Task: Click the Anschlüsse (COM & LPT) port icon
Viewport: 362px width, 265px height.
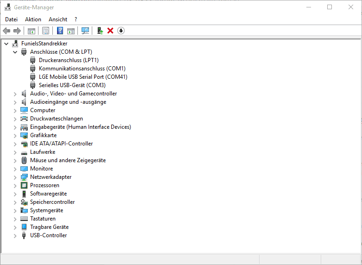Action: 24,52
